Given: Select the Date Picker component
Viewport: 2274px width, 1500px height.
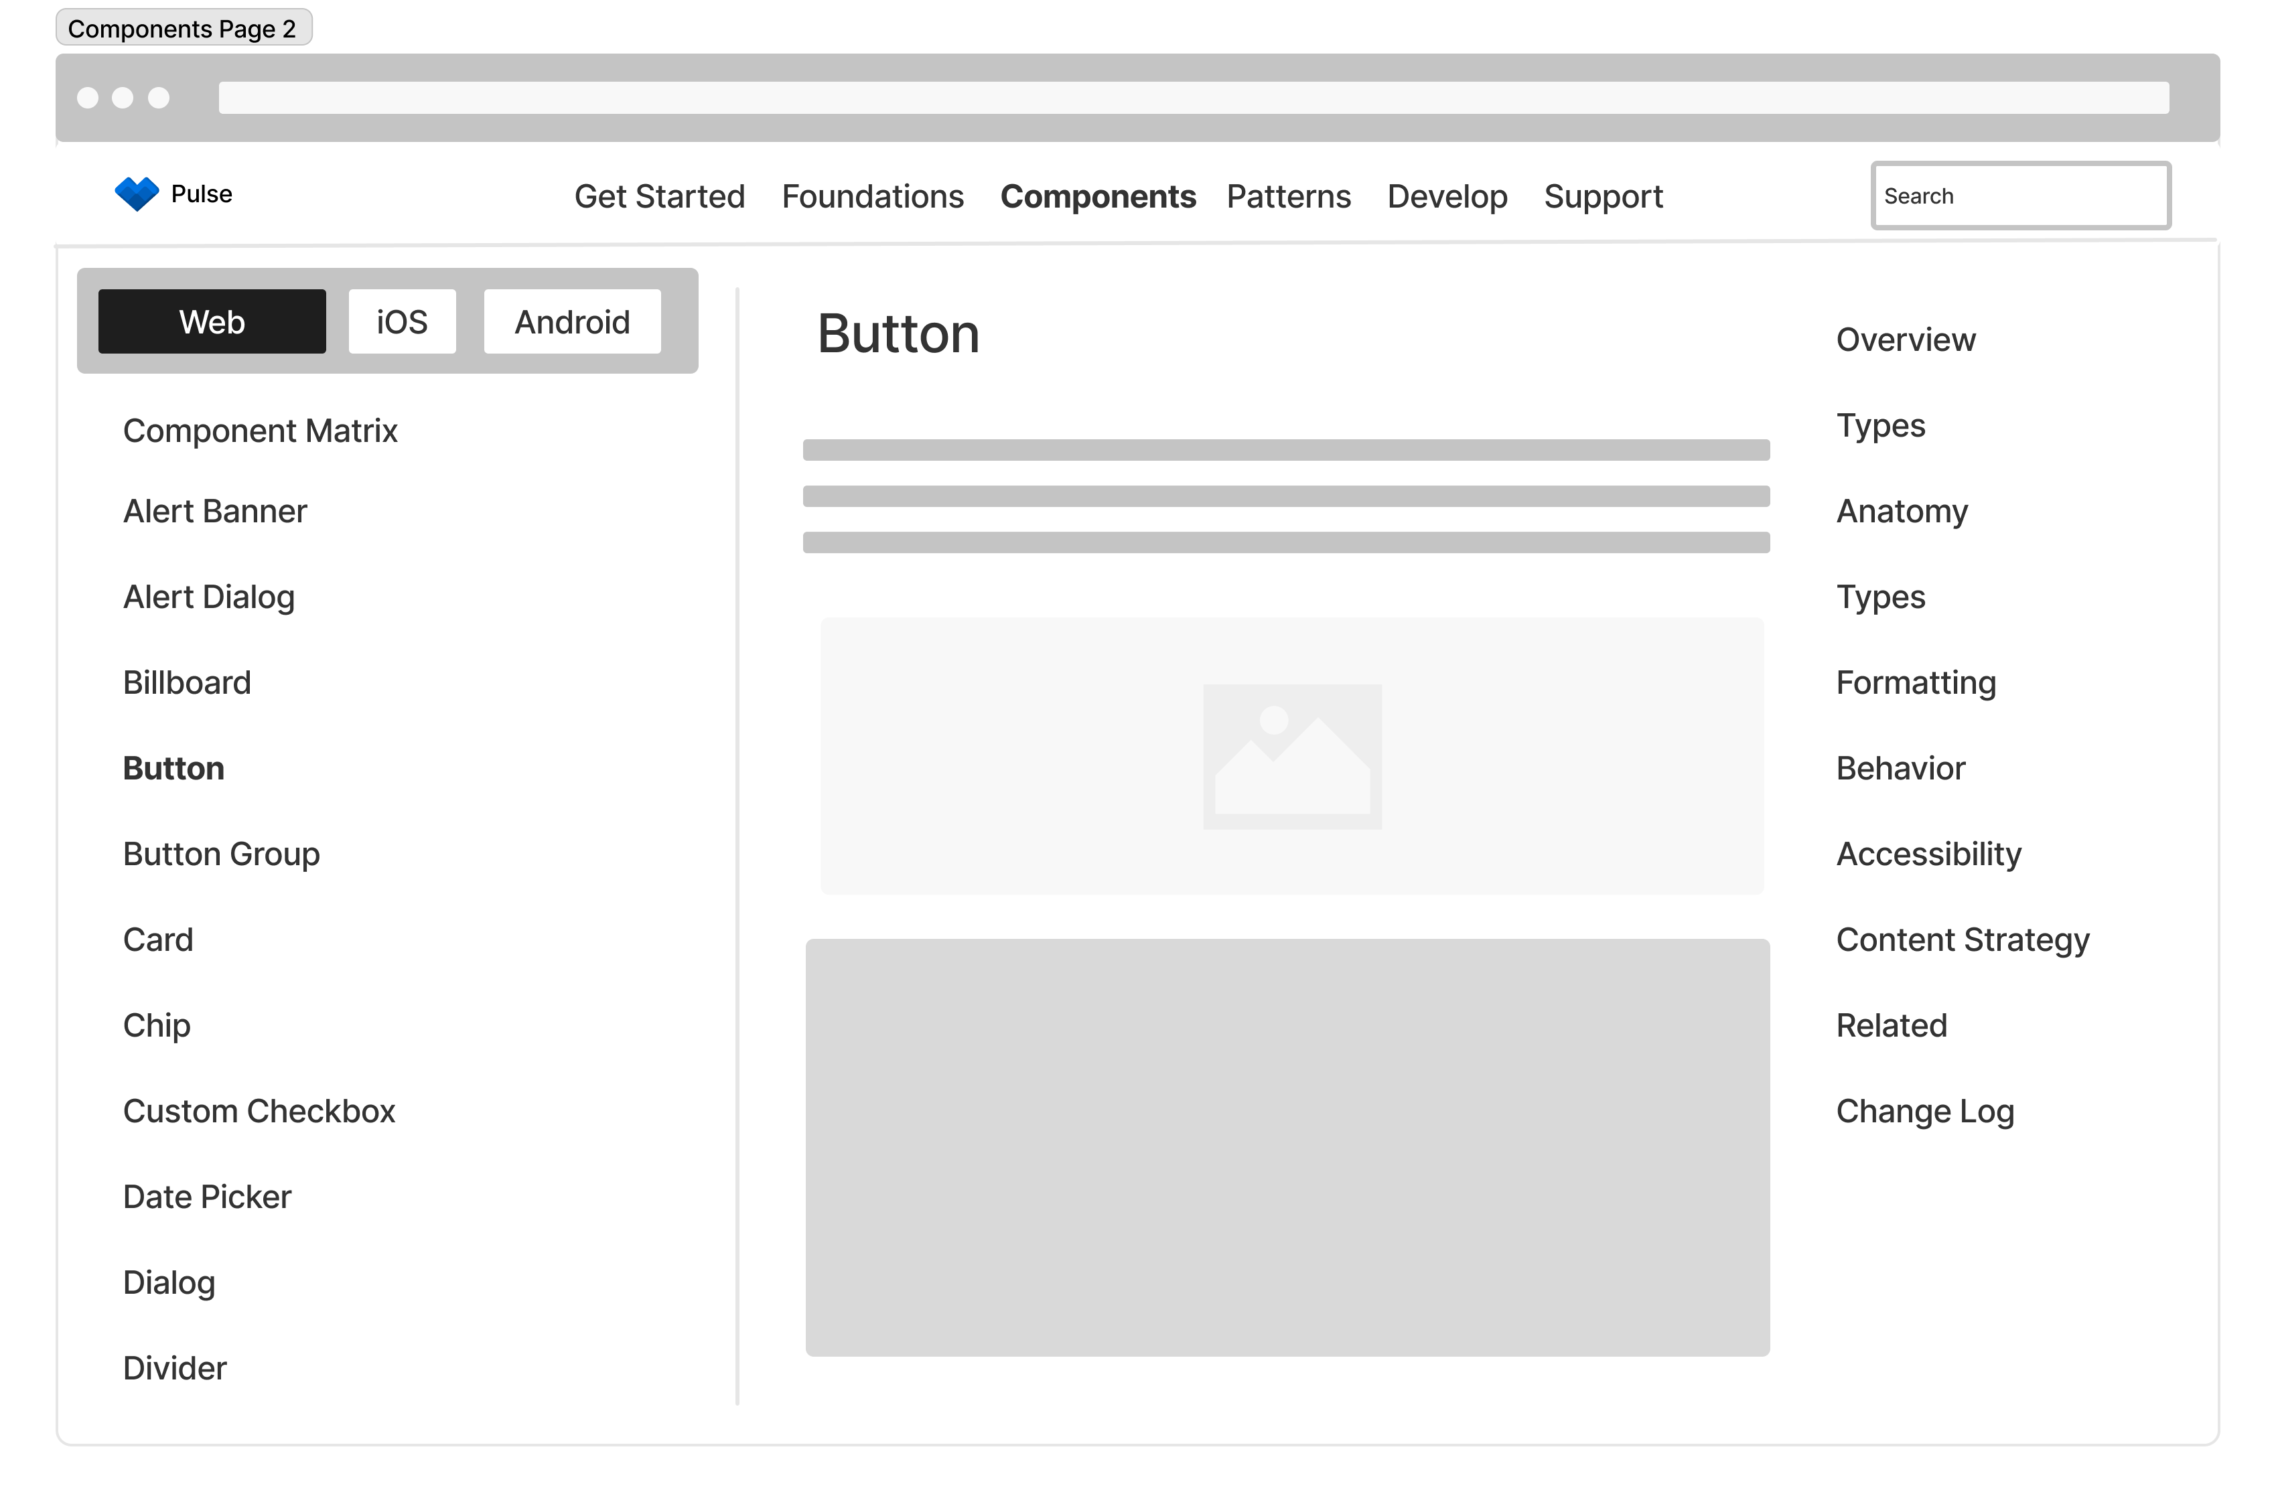Looking at the screenshot, I should pyautogui.click(x=207, y=1196).
